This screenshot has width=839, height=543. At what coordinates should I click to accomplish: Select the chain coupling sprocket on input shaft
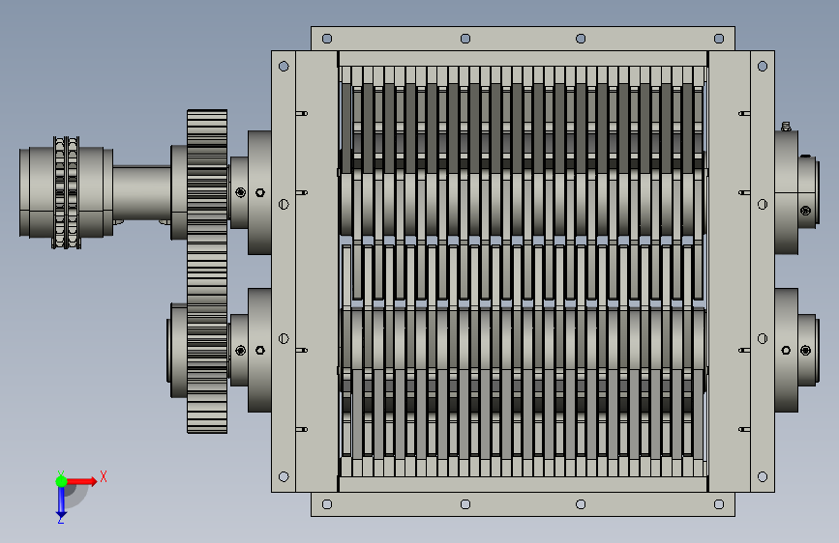pyautogui.click(x=67, y=193)
